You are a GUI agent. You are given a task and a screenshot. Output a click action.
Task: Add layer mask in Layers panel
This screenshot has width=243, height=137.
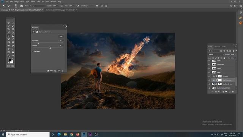click(219, 92)
